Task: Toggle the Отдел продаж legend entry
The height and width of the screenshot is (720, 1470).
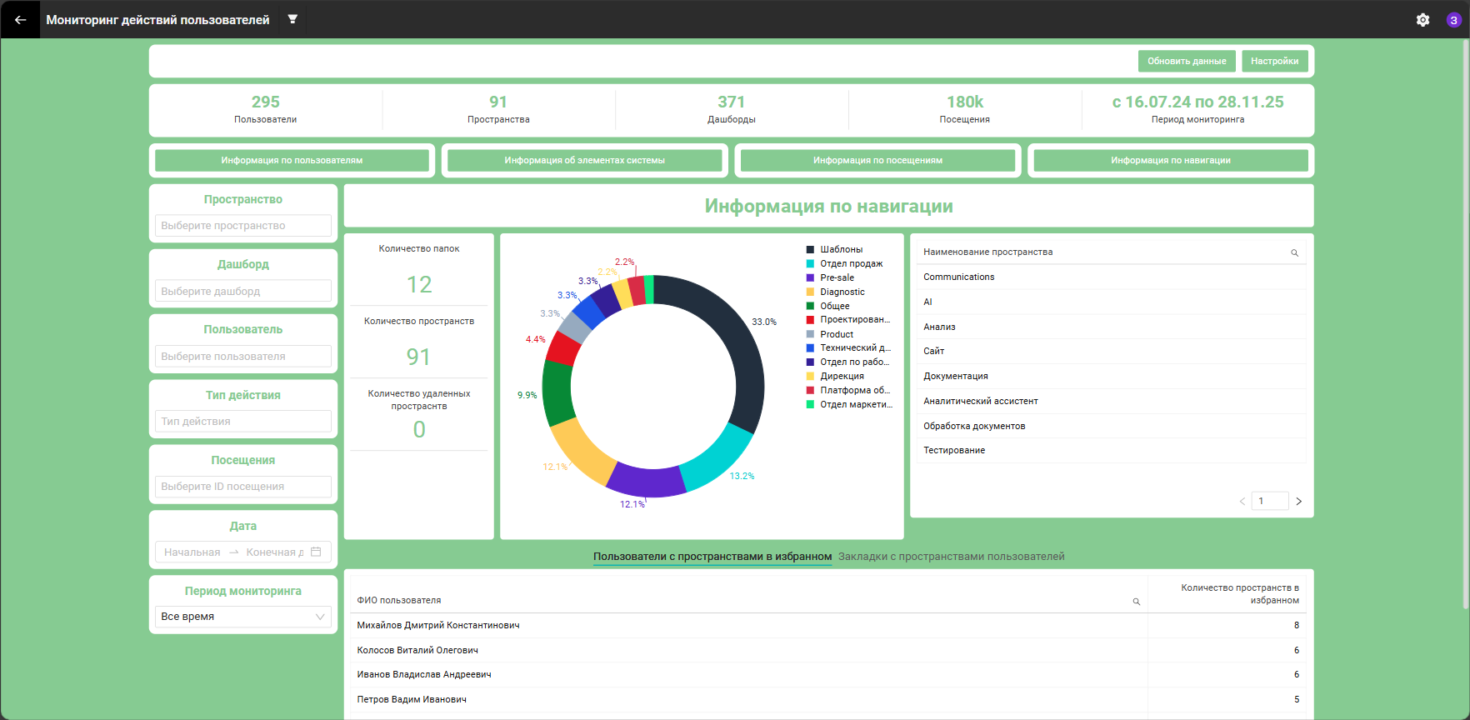Action: pyautogui.click(x=844, y=263)
